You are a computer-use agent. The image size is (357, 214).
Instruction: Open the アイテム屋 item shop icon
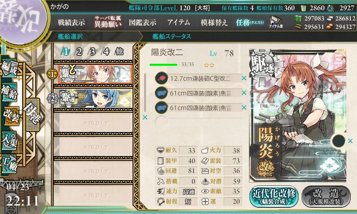click(x=276, y=22)
